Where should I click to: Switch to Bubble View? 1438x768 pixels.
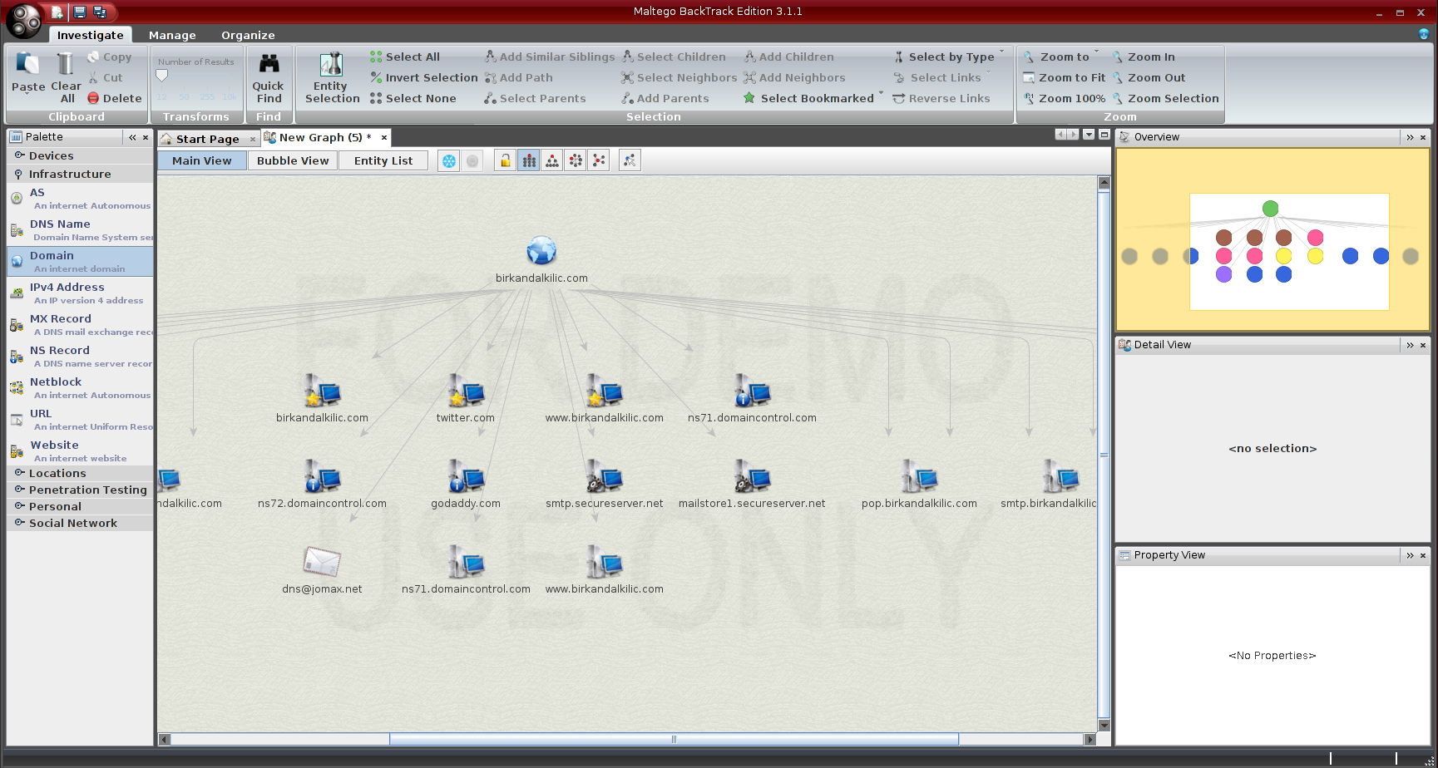(x=293, y=160)
